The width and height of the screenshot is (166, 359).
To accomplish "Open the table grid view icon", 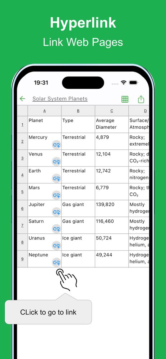I will (x=125, y=99).
